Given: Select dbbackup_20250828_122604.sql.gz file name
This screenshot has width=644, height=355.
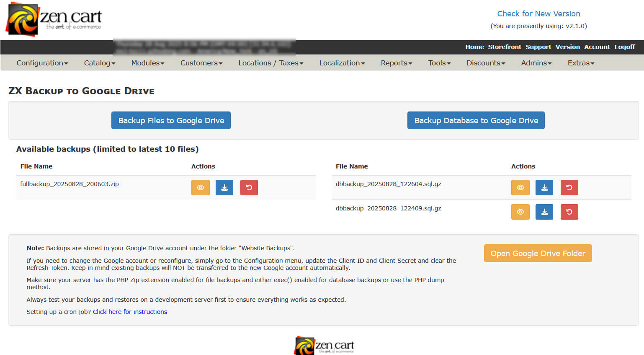Looking at the screenshot, I should point(389,184).
